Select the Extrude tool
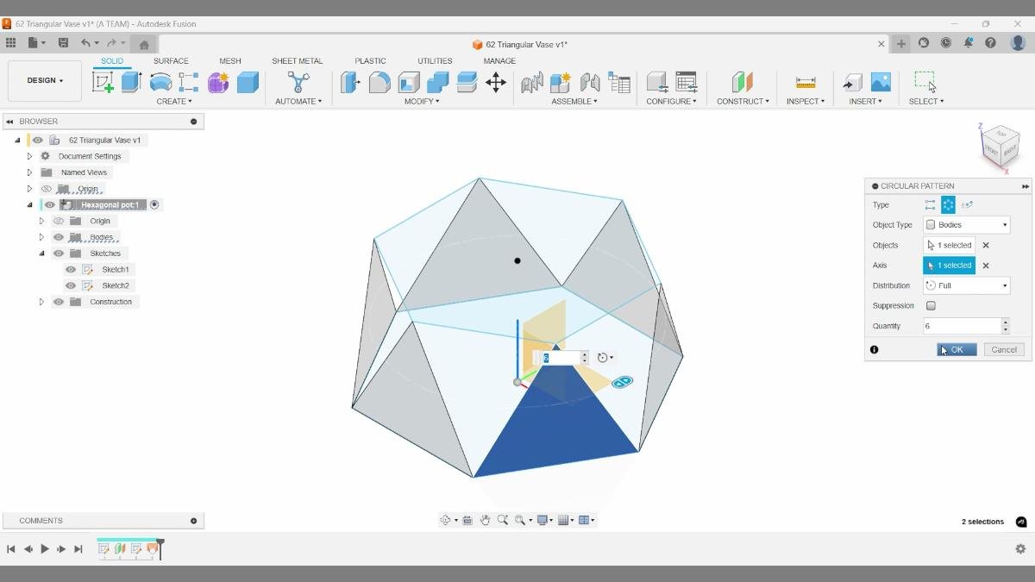The width and height of the screenshot is (1035, 582). point(131,82)
